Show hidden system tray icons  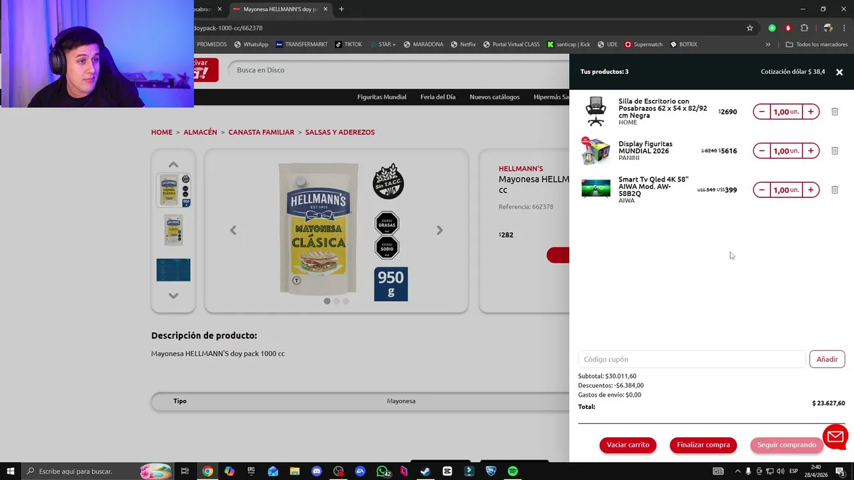[x=737, y=471]
